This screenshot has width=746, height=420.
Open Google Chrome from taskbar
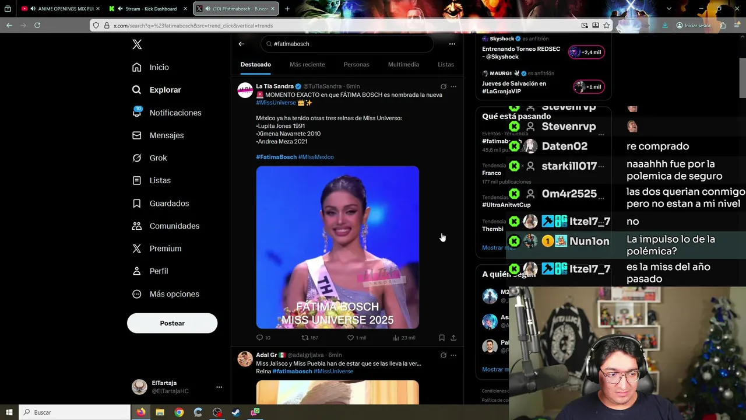click(179, 412)
